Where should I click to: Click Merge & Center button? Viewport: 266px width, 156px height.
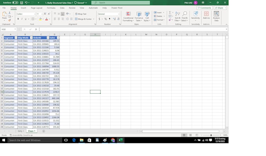[83, 19]
